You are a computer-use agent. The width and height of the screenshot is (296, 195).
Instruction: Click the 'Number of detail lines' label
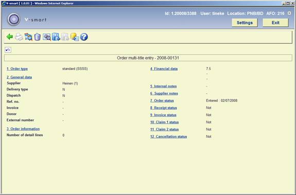tap(25, 135)
